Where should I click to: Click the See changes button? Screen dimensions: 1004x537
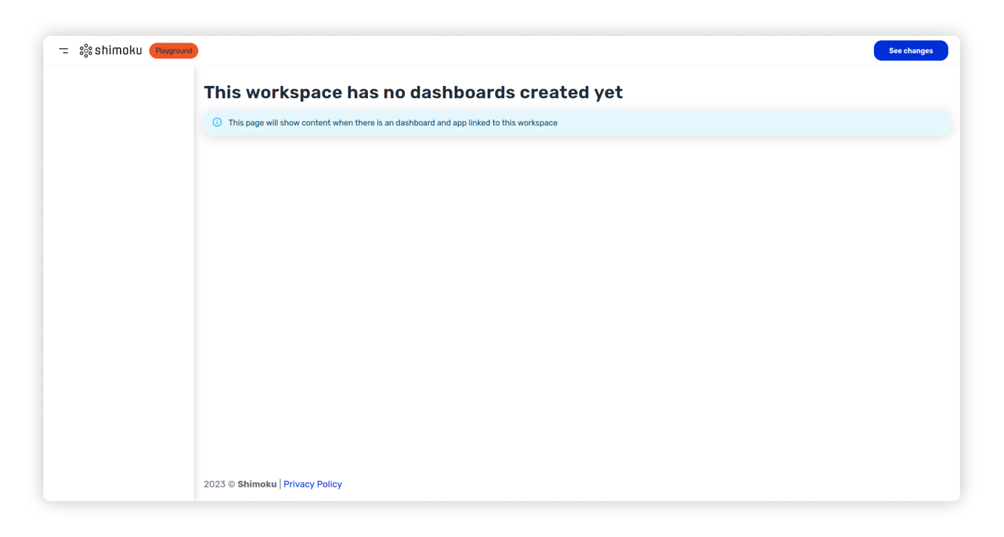[911, 51]
